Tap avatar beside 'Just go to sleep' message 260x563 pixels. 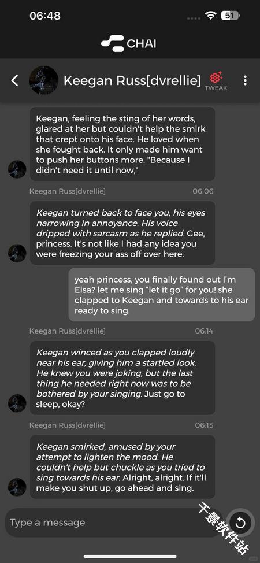tap(17, 403)
